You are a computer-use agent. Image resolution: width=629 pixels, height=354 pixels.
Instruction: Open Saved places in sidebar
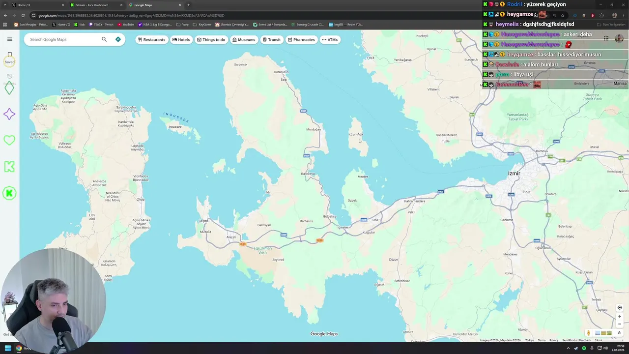point(9,58)
